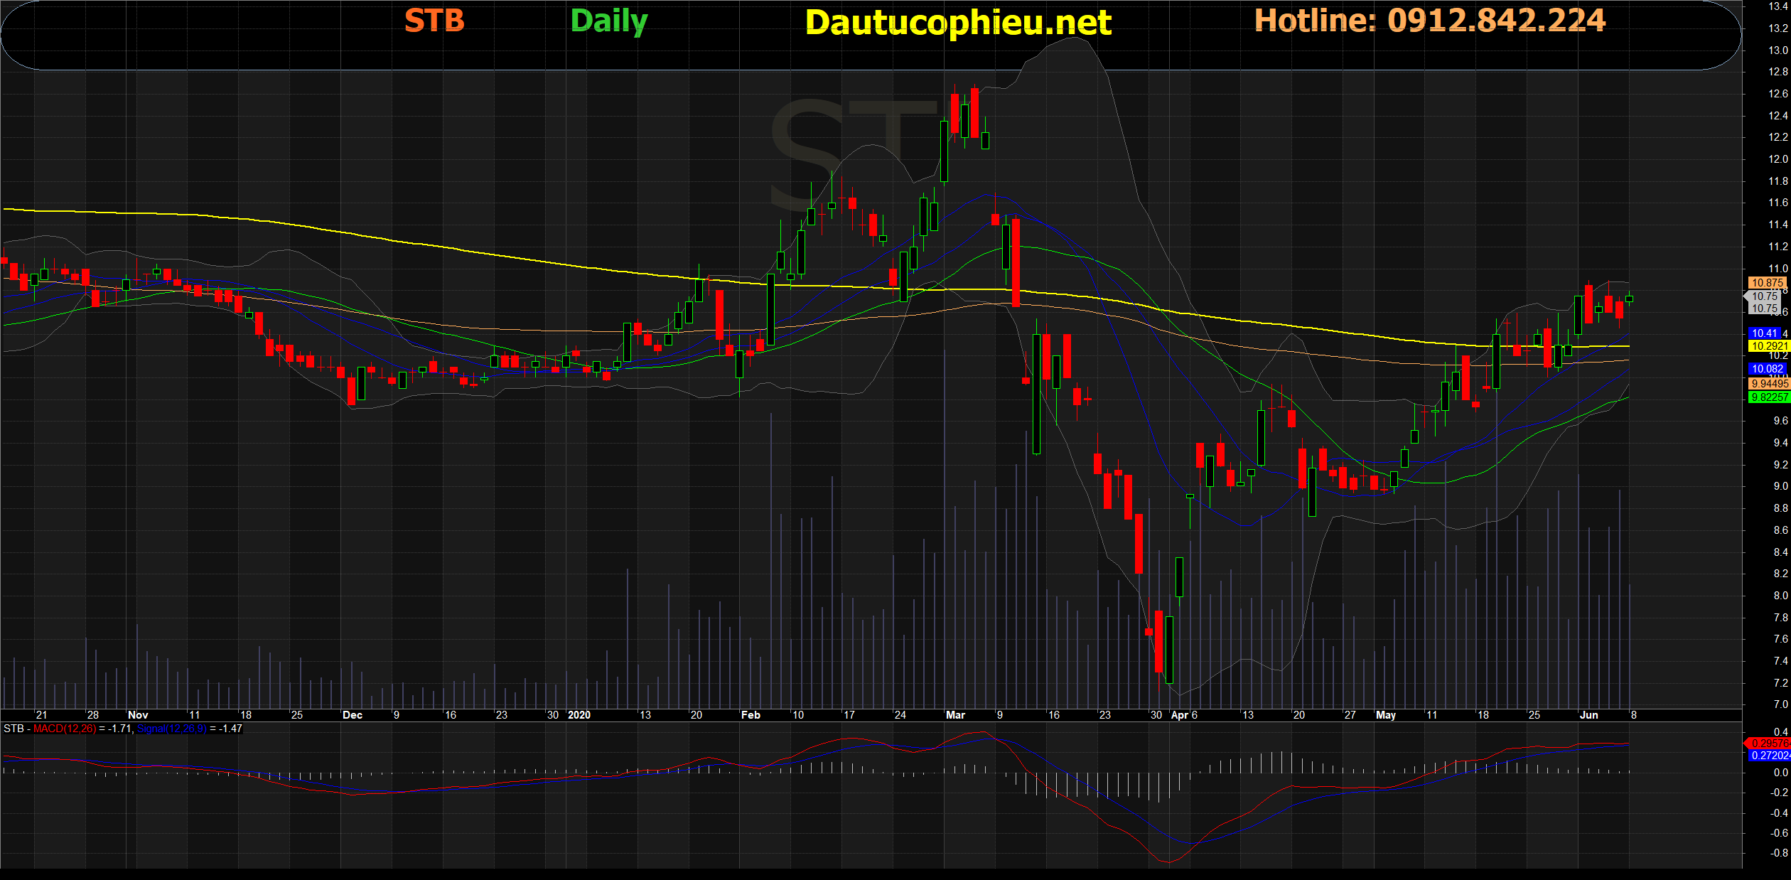Screen dimensions: 1791x880
Task: Click the orange 9.94495 price tag
Action: tap(1768, 384)
